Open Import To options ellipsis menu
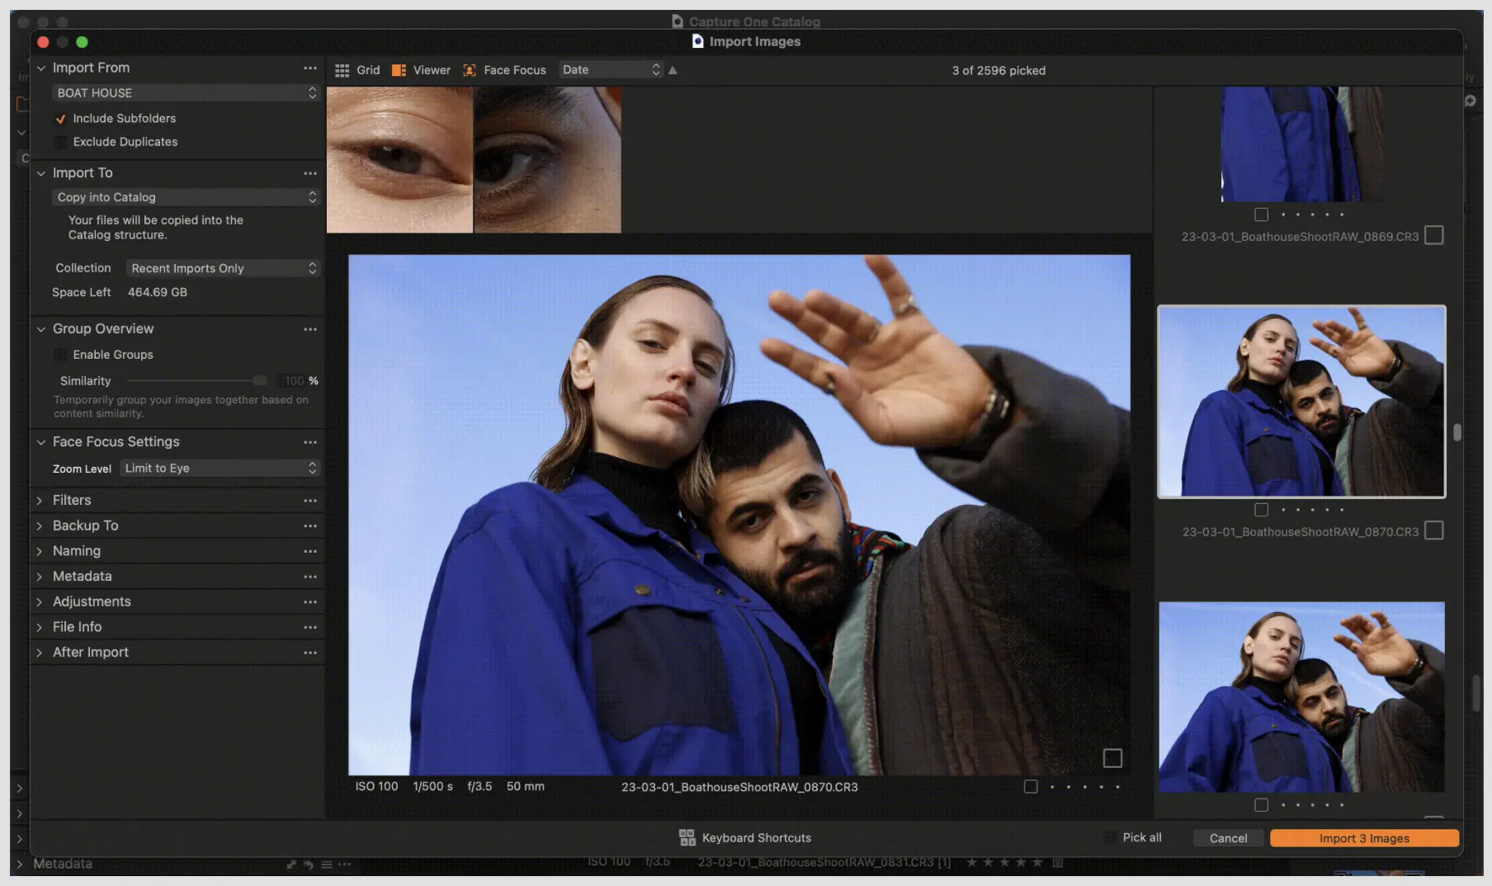Screen dimensions: 1492x886 (309, 173)
